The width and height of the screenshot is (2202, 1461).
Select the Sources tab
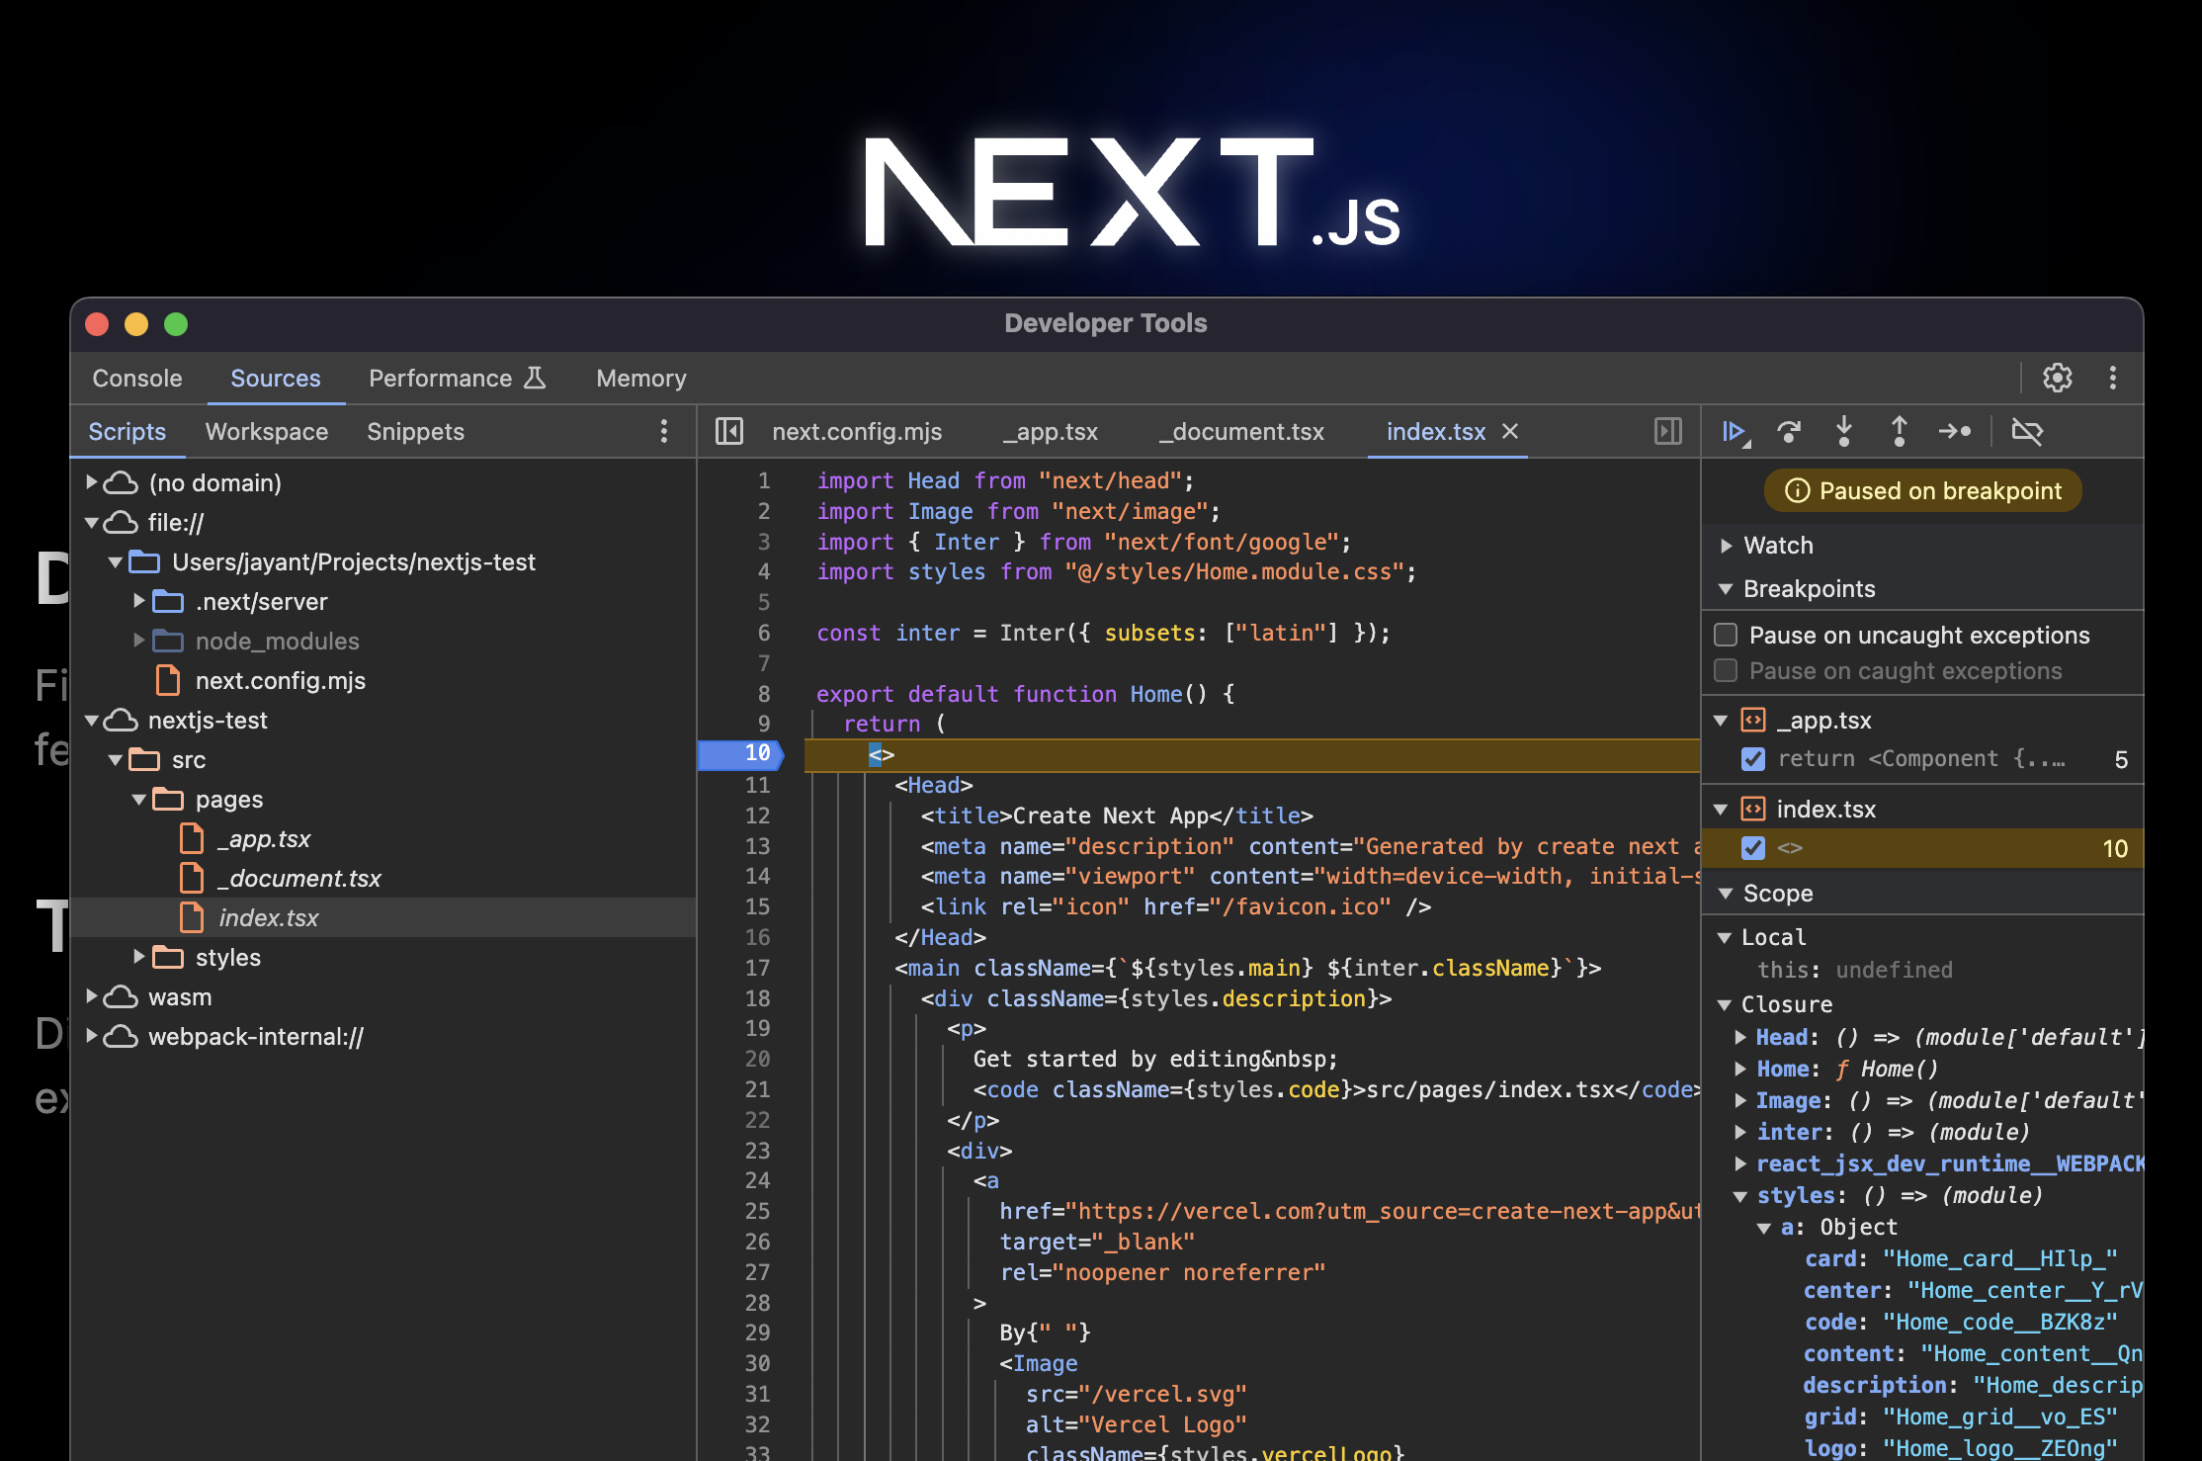coord(276,378)
